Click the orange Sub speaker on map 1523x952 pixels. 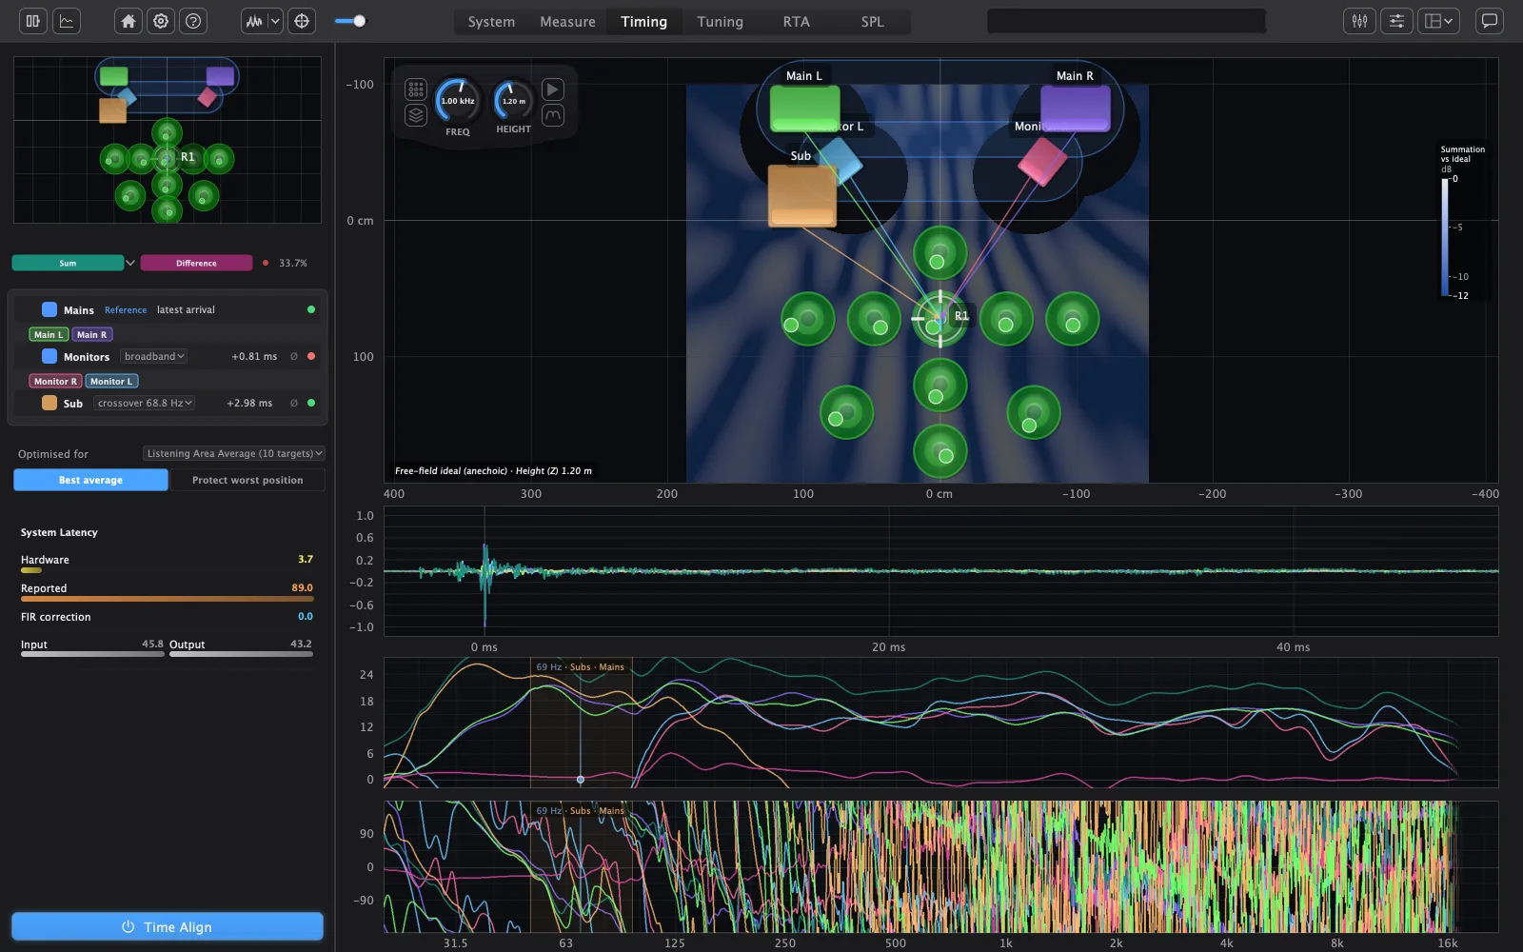(802, 196)
